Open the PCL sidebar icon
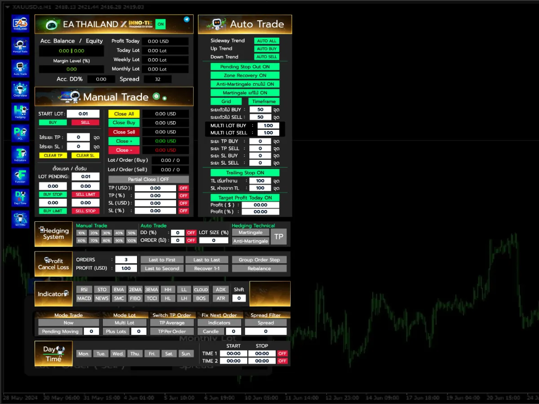The image size is (539, 404). click(x=20, y=133)
